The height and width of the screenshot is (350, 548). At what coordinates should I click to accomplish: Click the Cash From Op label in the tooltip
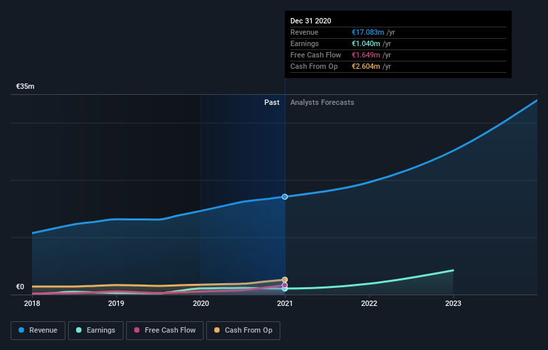(x=314, y=66)
